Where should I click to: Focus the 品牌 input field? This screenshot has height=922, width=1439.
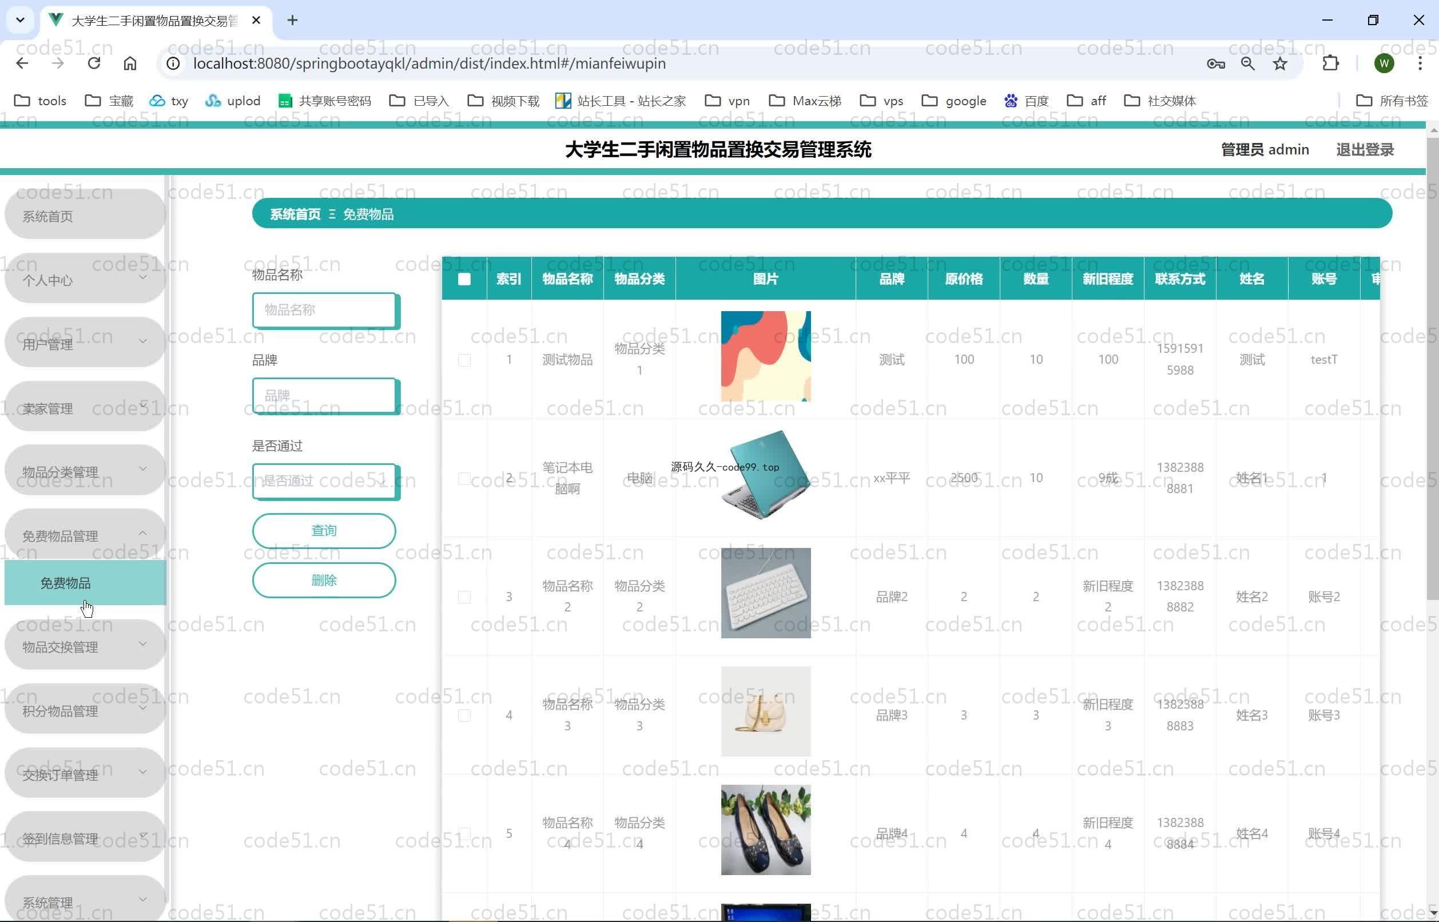325,396
